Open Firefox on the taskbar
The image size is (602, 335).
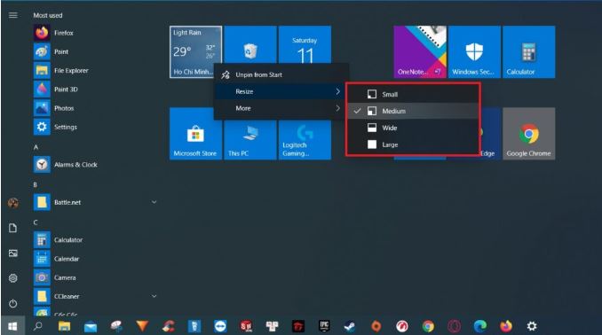coord(506,326)
